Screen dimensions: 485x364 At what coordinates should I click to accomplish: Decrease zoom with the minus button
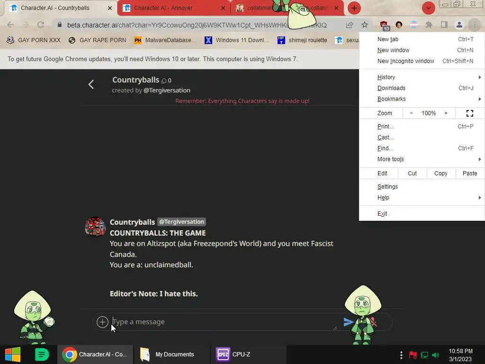pos(412,113)
